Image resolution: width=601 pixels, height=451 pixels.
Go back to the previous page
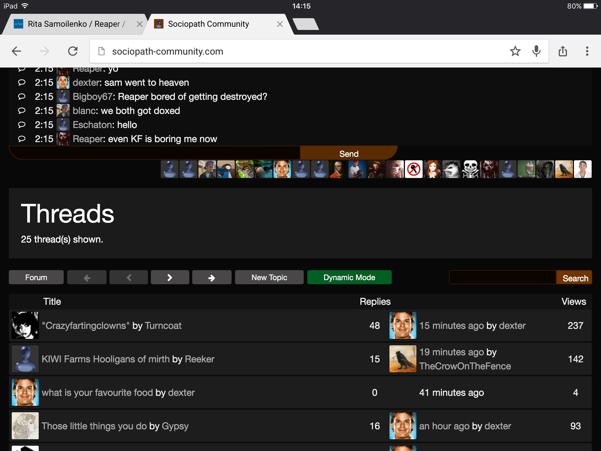(16, 51)
